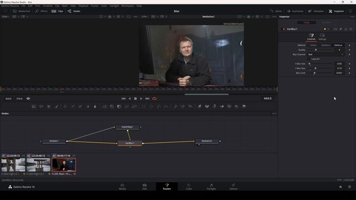
Task: Add a Fast Noise tool from the toolbar
Action: pos(41,106)
